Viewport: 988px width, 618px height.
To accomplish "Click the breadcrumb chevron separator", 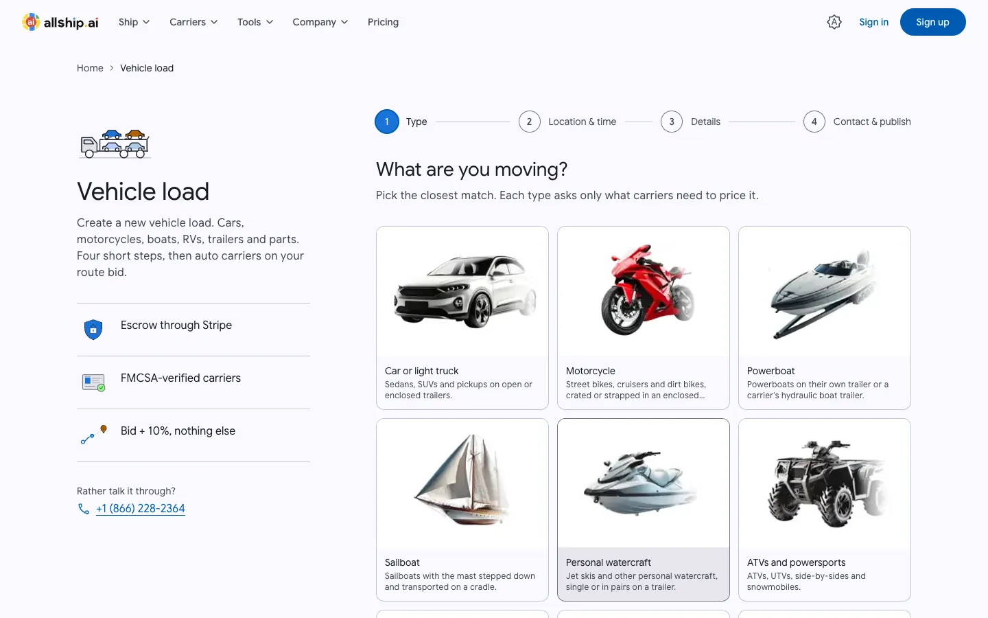I will point(112,68).
